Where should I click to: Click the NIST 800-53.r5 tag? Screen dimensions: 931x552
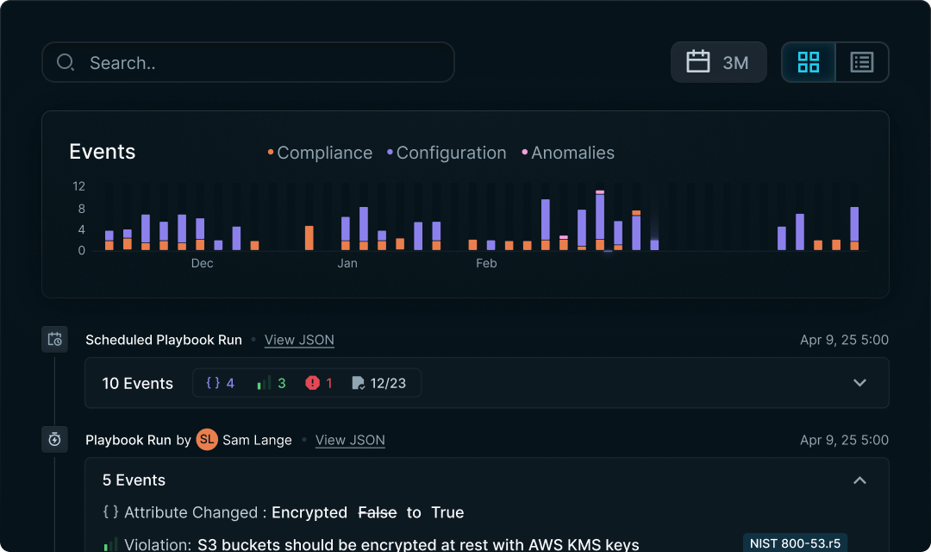pyautogui.click(x=795, y=543)
